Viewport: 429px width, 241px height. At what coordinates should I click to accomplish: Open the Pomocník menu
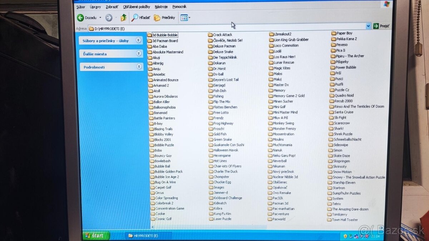click(x=179, y=7)
